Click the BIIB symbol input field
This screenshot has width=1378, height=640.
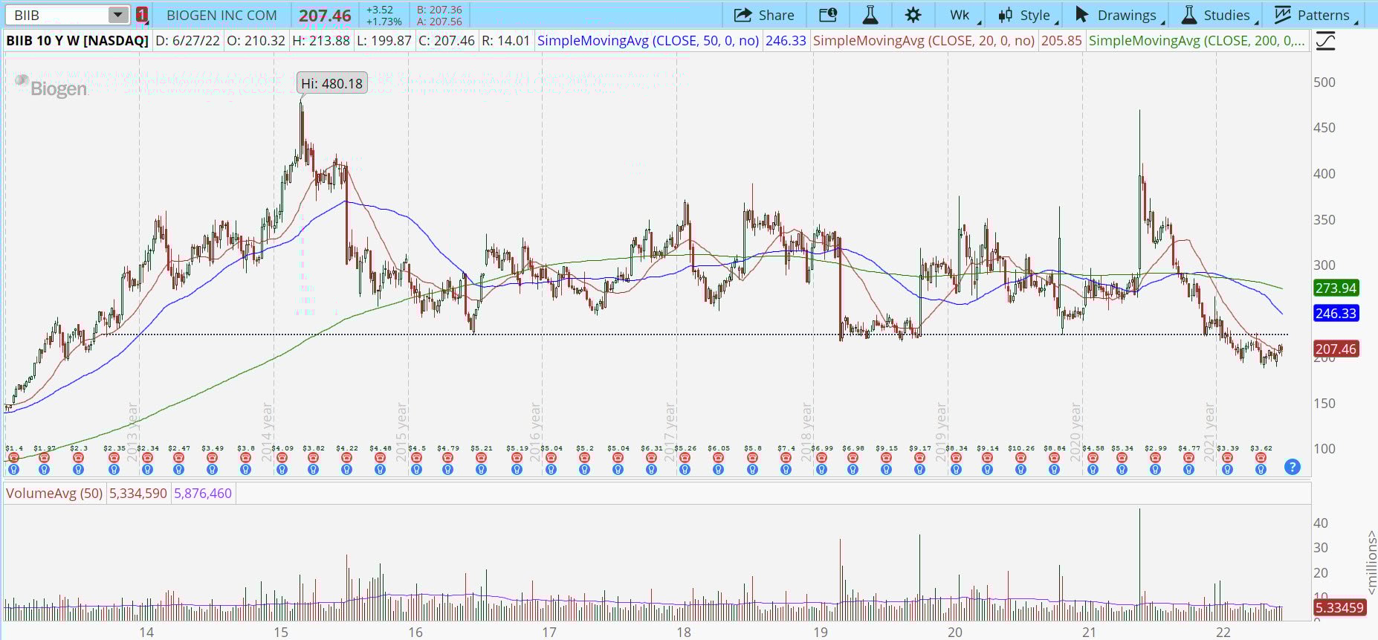click(x=58, y=15)
